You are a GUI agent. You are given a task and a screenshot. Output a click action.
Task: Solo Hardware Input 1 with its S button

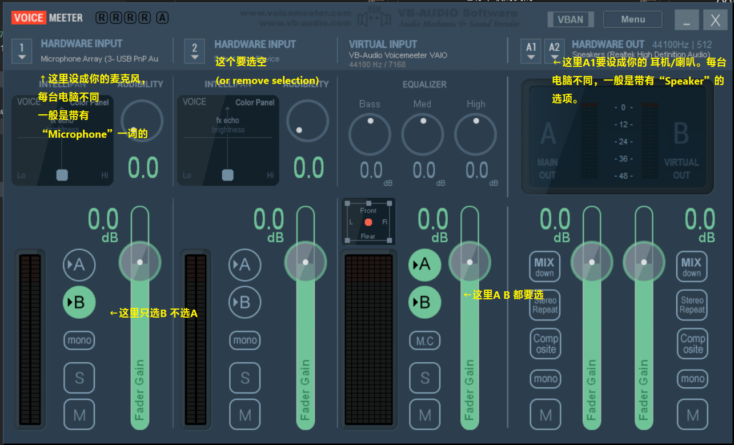(x=79, y=378)
